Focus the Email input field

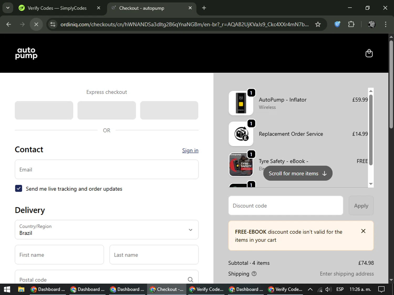(x=107, y=169)
